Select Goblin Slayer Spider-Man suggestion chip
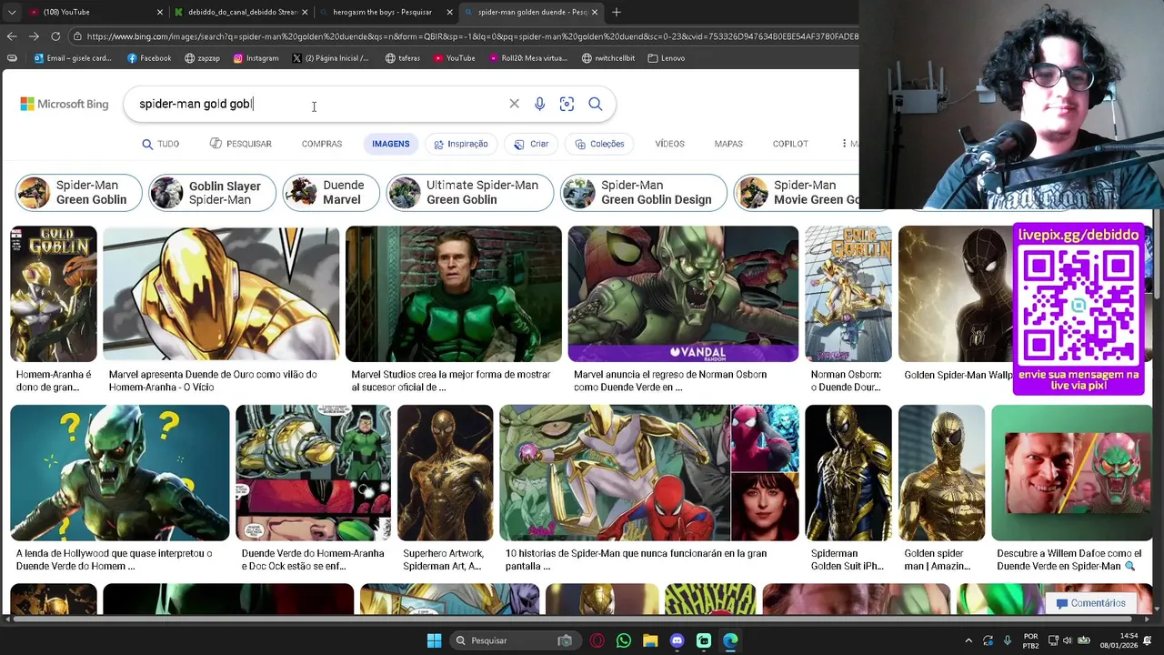Screen dimensions: 1164x655 212,193
